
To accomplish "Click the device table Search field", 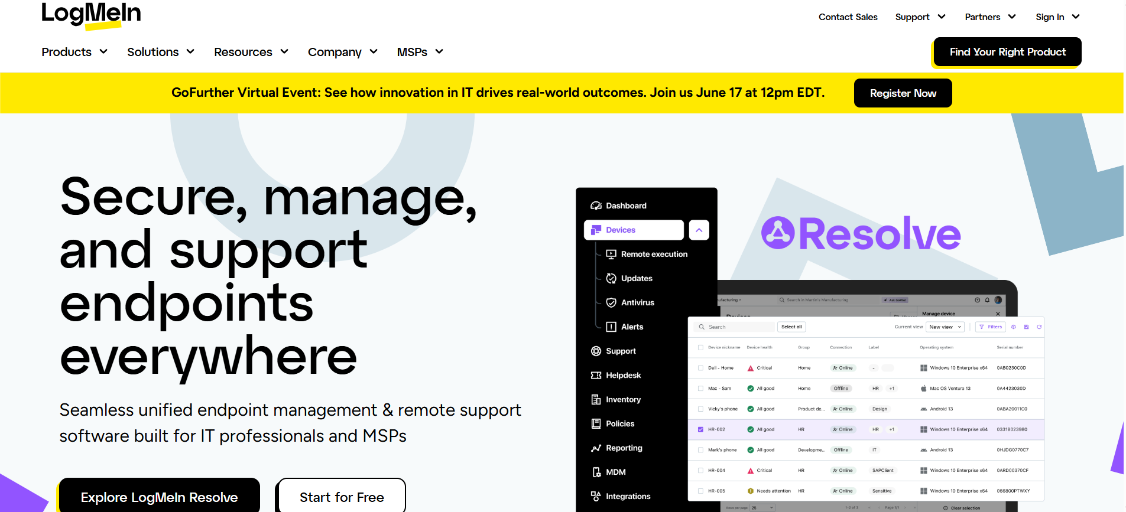I will click(734, 327).
